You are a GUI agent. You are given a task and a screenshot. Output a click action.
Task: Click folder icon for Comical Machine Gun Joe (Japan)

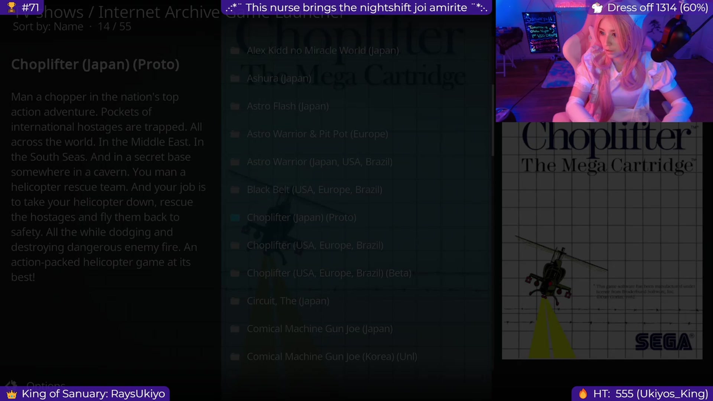point(235,329)
